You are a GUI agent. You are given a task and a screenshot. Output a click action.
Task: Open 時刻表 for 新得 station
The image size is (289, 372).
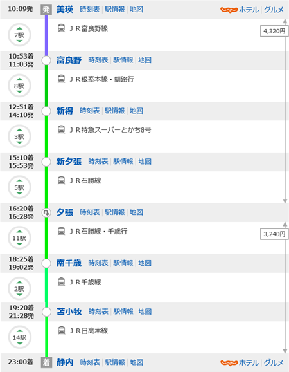point(90,111)
